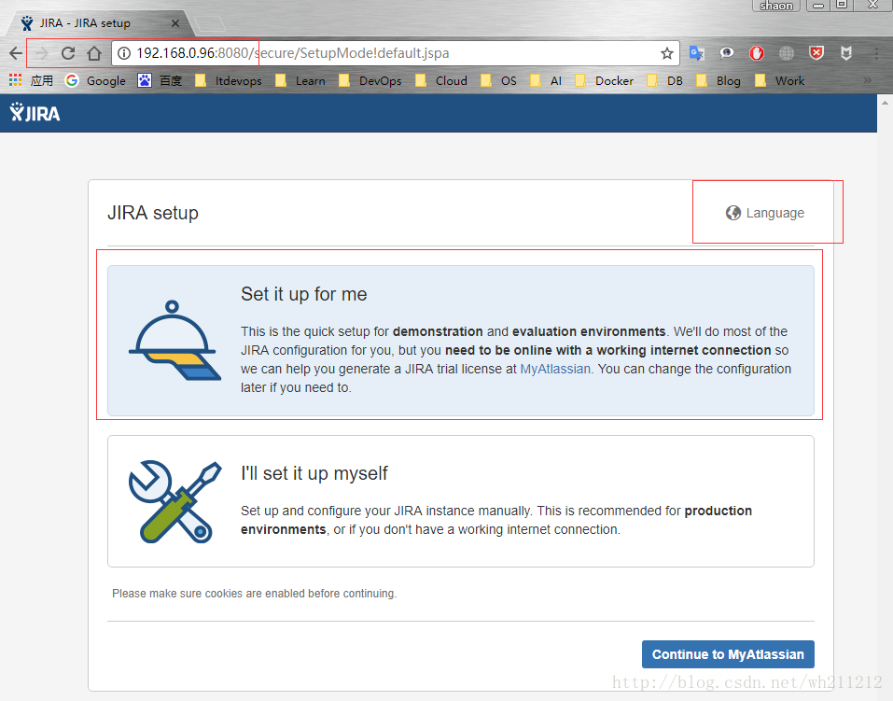Open the Itdevops bookmark folder
Screen dimensions: 893x701
[x=228, y=81]
